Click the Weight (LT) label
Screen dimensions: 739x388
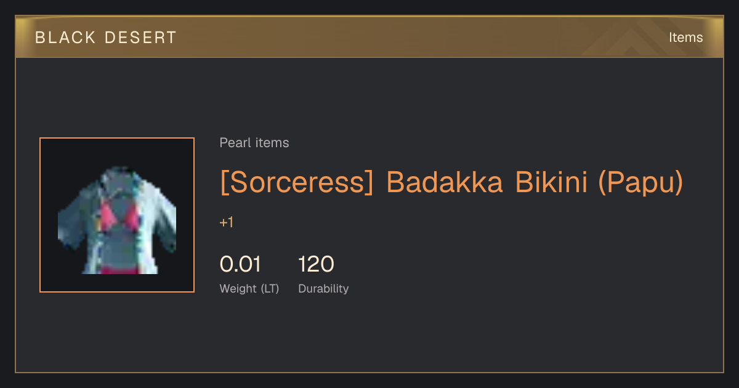click(249, 289)
